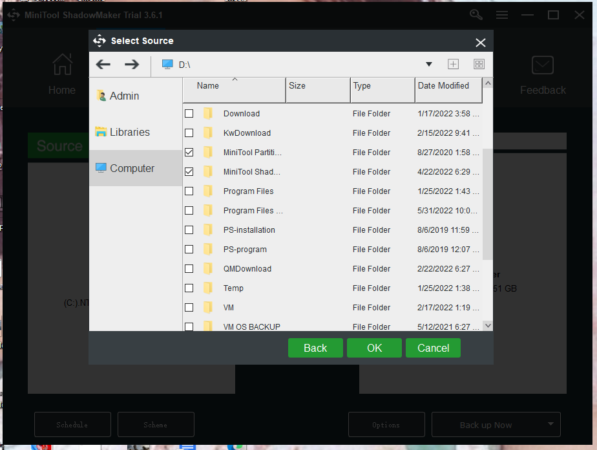Viewport: 597px width, 450px height.
Task: Check the VM OS BACKUP checkbox
Action: (x=189, y=327)
